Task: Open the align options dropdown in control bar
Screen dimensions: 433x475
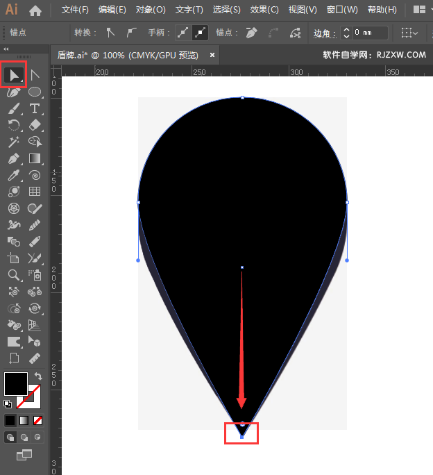Action: pyautogui.click(x=409, y=33)
